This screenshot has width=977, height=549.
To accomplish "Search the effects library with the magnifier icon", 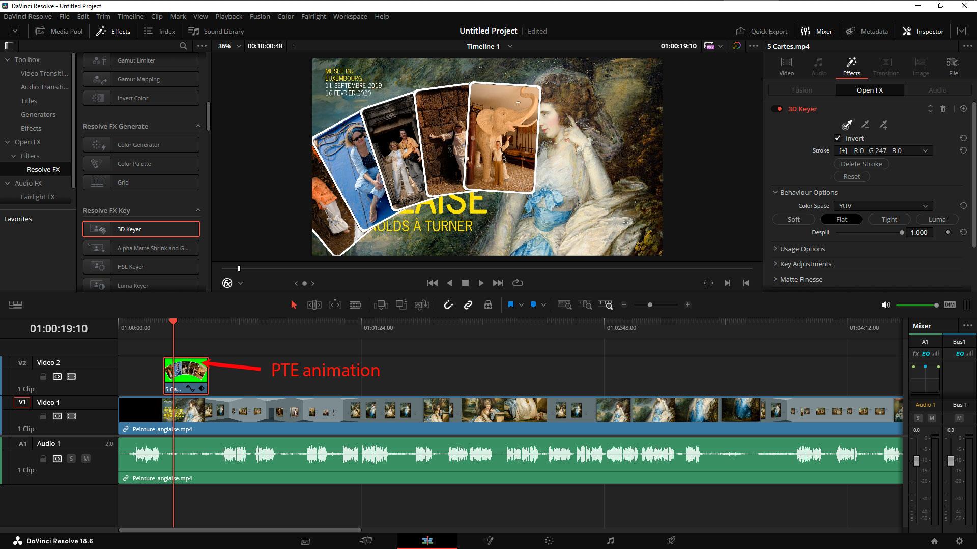I will pyautogui.click(x=183, y=46).
